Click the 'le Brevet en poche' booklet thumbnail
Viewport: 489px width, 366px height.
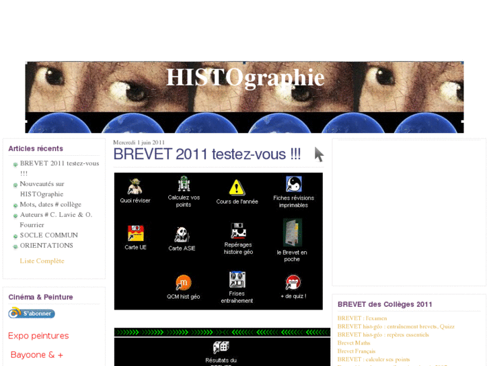(292, 232)
